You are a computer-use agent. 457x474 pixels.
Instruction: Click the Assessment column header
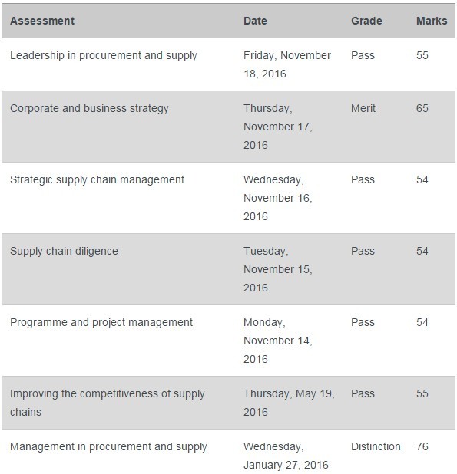click(42, 21)
